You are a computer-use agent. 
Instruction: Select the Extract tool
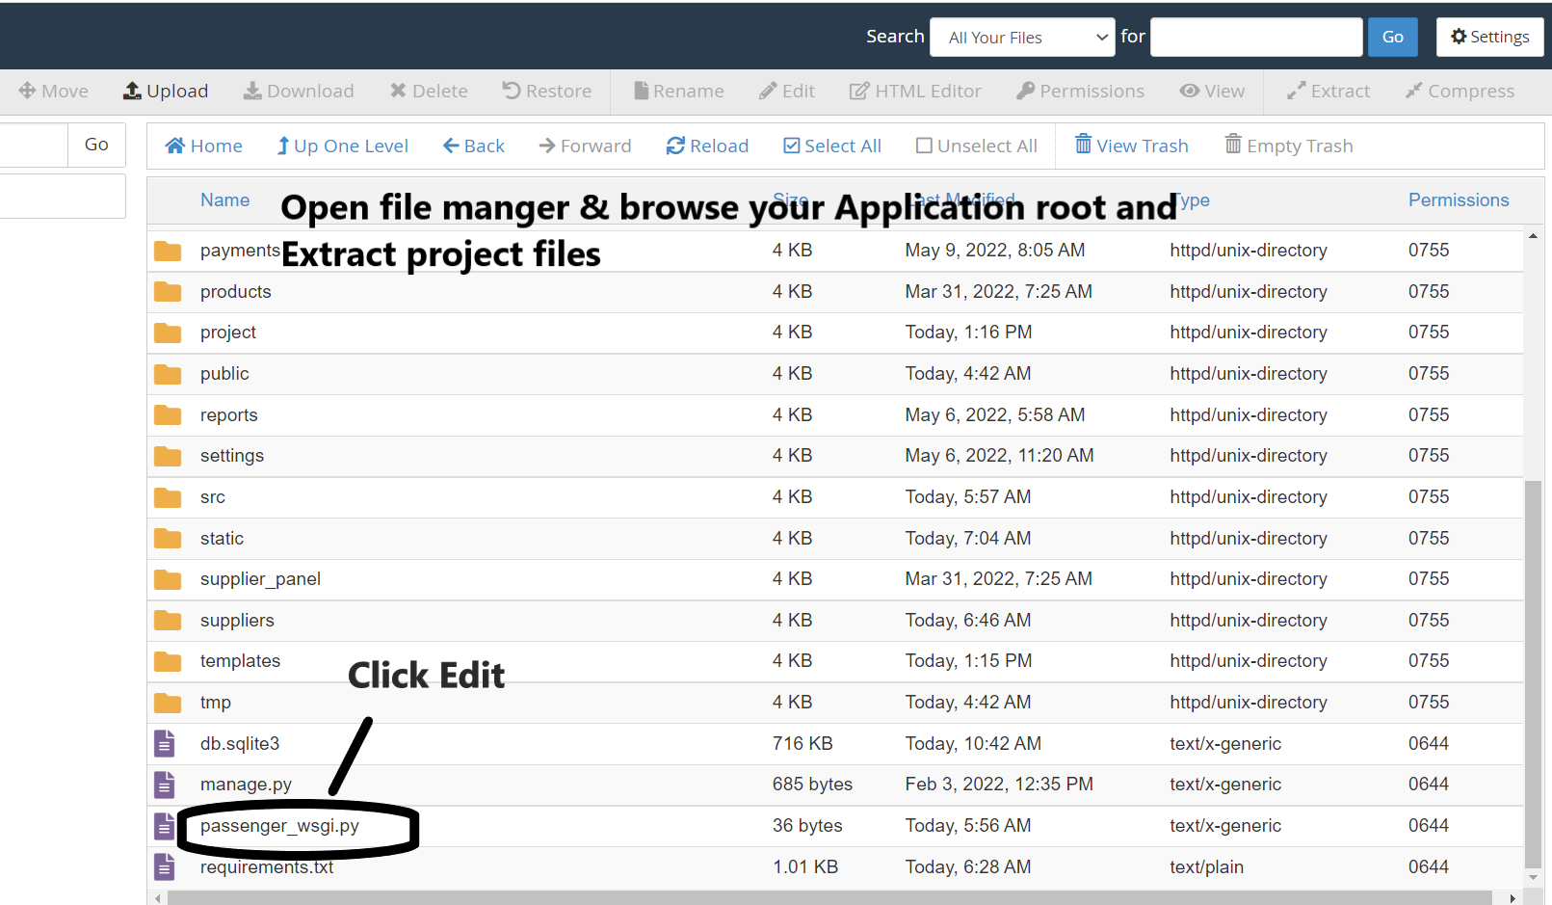click(x=1328, y=91)
